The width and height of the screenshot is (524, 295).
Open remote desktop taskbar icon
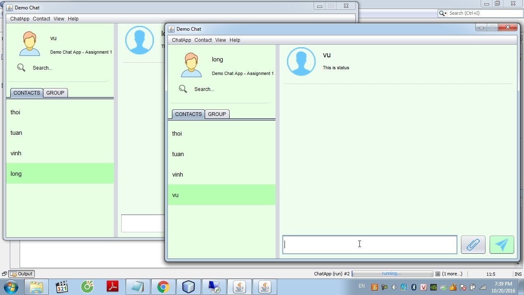coord(214,286)
